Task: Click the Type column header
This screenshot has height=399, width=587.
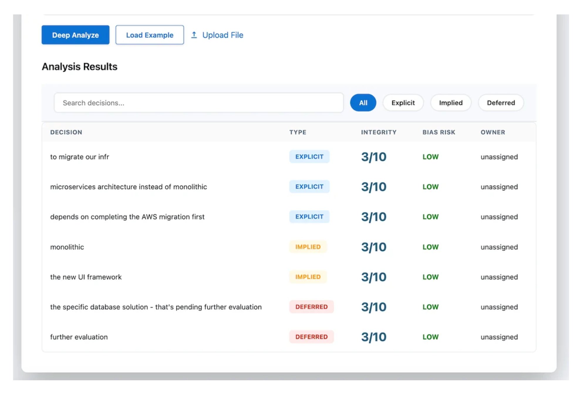Action: click(x=298, y=132)
